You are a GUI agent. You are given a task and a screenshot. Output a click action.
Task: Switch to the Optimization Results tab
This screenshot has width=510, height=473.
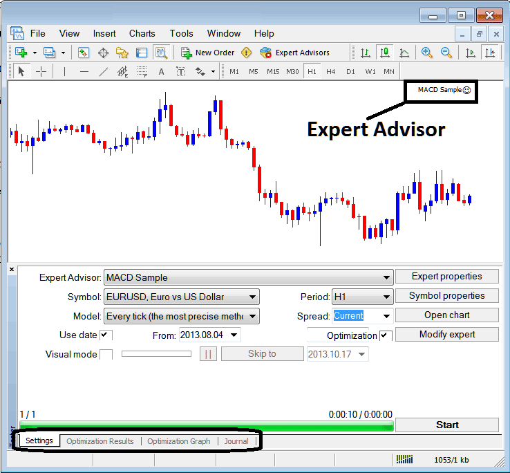(100, 441)
